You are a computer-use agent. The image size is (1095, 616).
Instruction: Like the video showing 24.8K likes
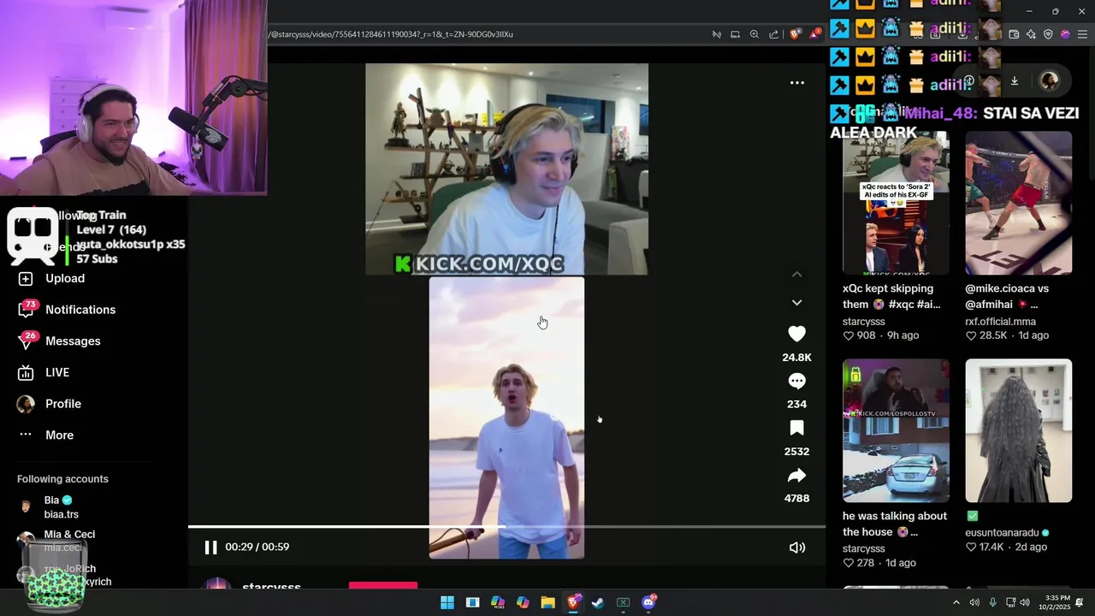click(x=796, y=334)
